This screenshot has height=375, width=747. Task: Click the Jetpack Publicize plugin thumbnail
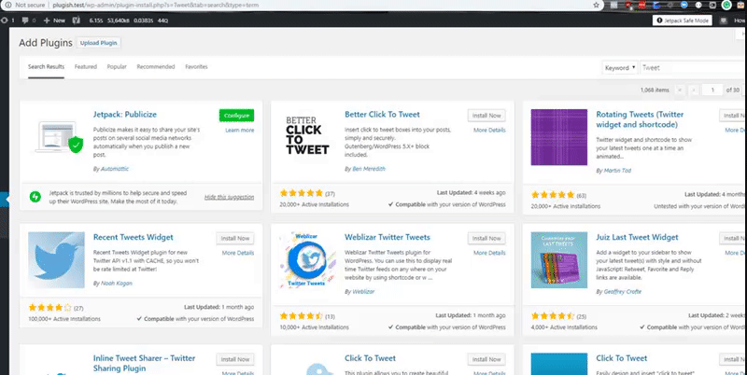(57, 137)
